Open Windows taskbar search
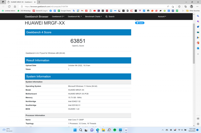The height and width of the screenshot is (133, 201). pos(81,130)
